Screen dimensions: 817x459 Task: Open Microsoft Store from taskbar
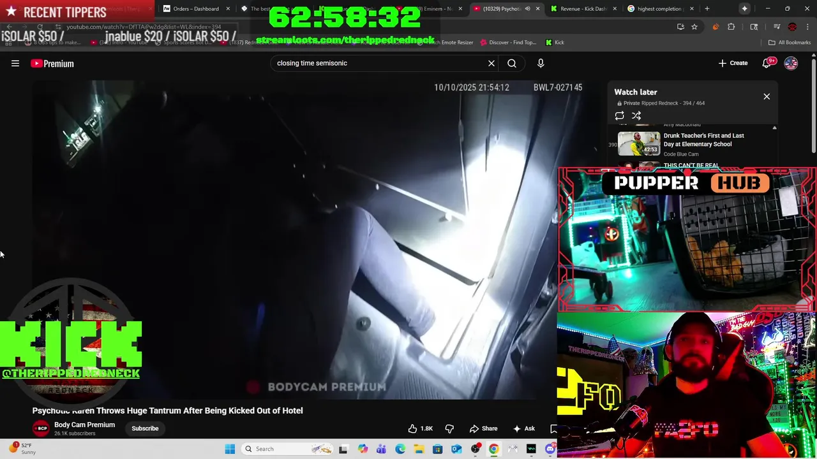point(438,449)
